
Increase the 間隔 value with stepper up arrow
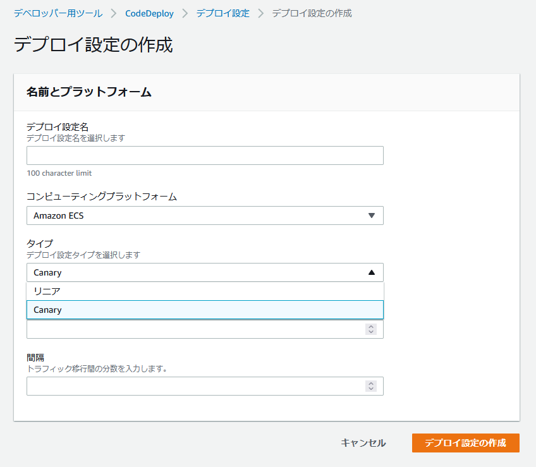[x=371, y=383]
